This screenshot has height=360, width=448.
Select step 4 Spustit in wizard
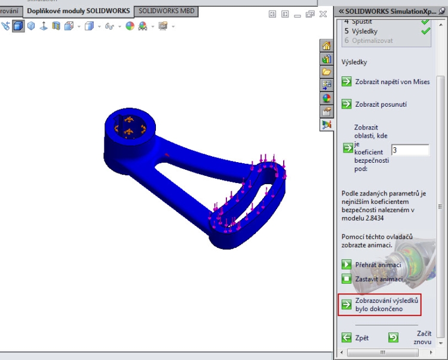pos(362,21)
